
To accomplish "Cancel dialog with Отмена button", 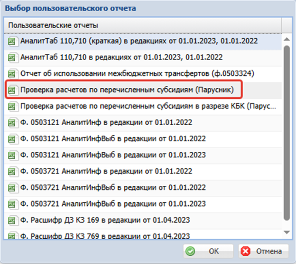I will pos(264,251).
